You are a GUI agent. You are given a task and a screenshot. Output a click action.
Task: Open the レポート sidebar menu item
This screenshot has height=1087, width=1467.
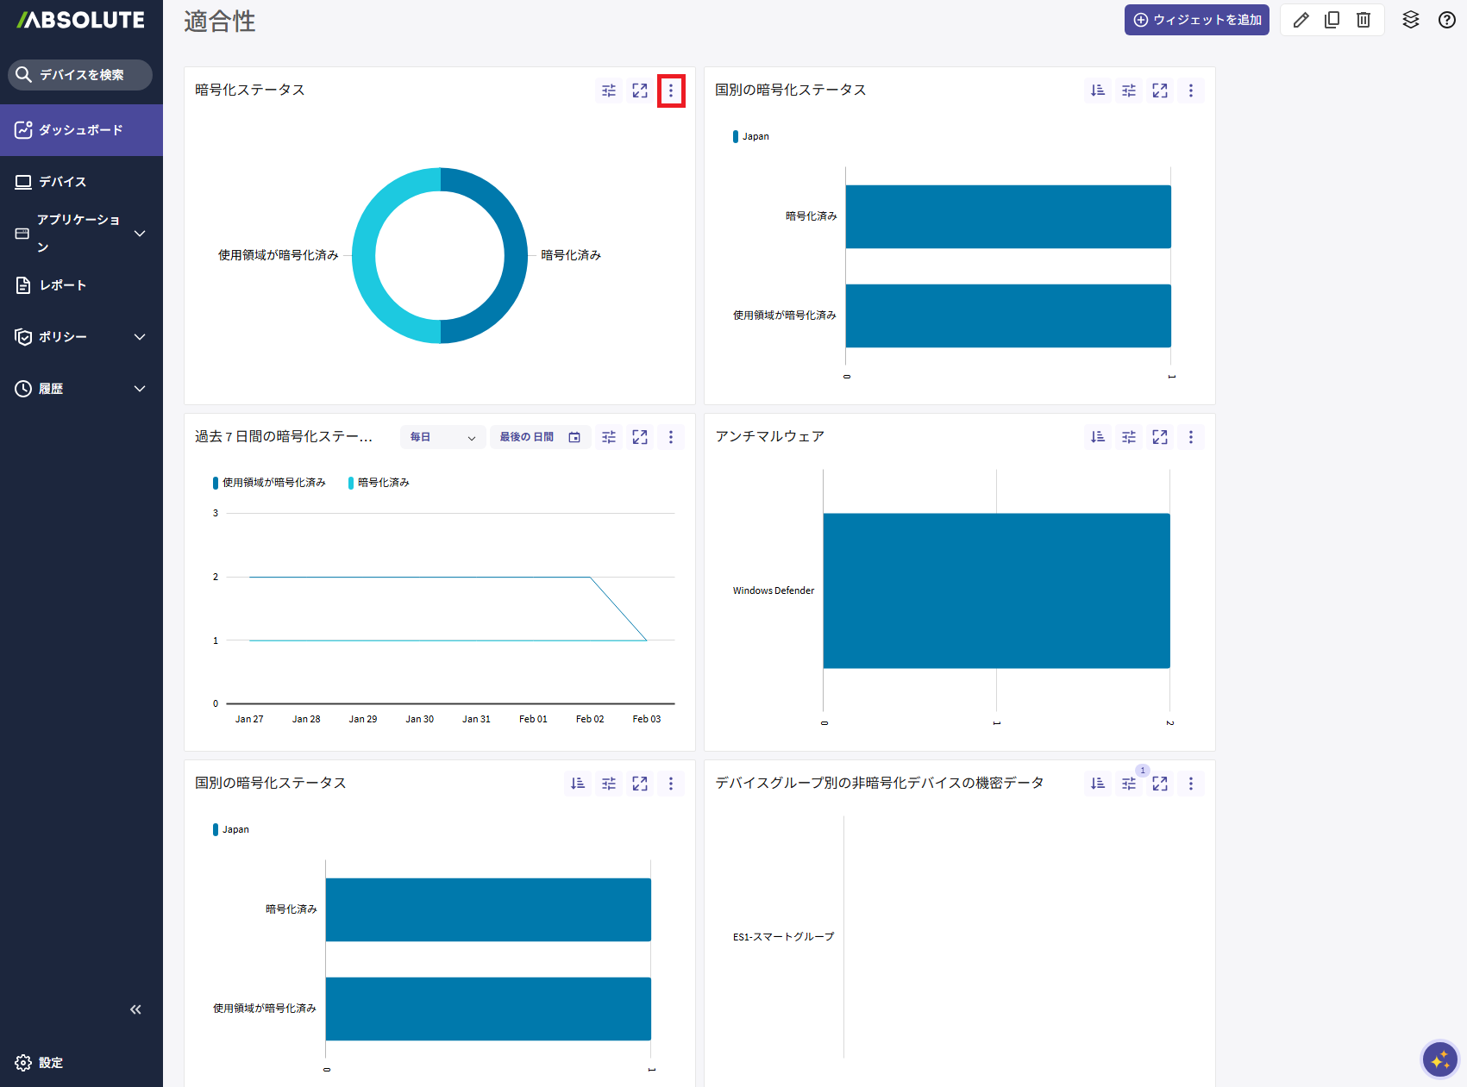click(x=62, y=285)
